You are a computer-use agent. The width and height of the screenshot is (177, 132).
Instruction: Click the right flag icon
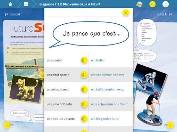click(x=170, y=14)
